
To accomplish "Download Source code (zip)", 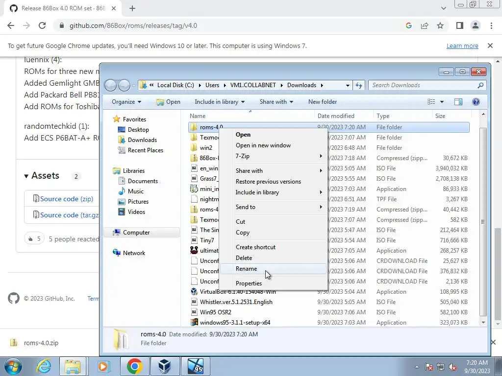I will pyautogui.click(x=67, y=199).
